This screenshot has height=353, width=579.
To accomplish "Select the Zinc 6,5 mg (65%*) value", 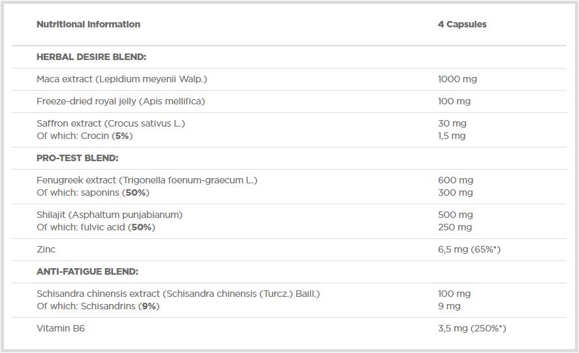I will pyautogui.click(x=469, y=249).
